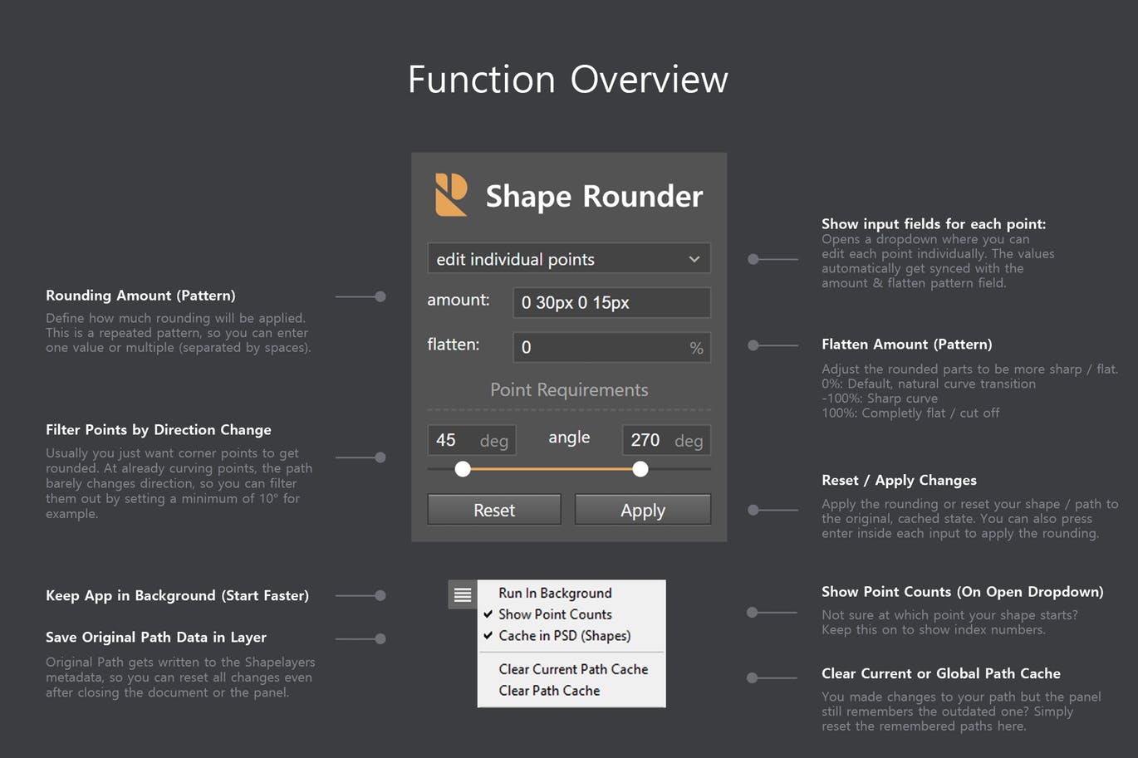Image resolution: width=1138 pixels, height=758 pixels.
Task: Click the left angle slider handle
Action: tap(463, 469)
